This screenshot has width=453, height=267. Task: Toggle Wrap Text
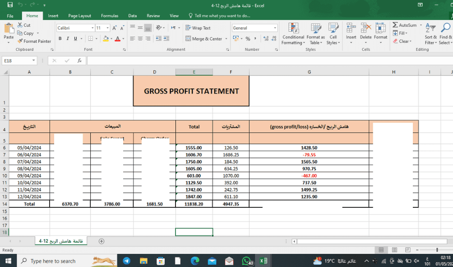(198, 28)
